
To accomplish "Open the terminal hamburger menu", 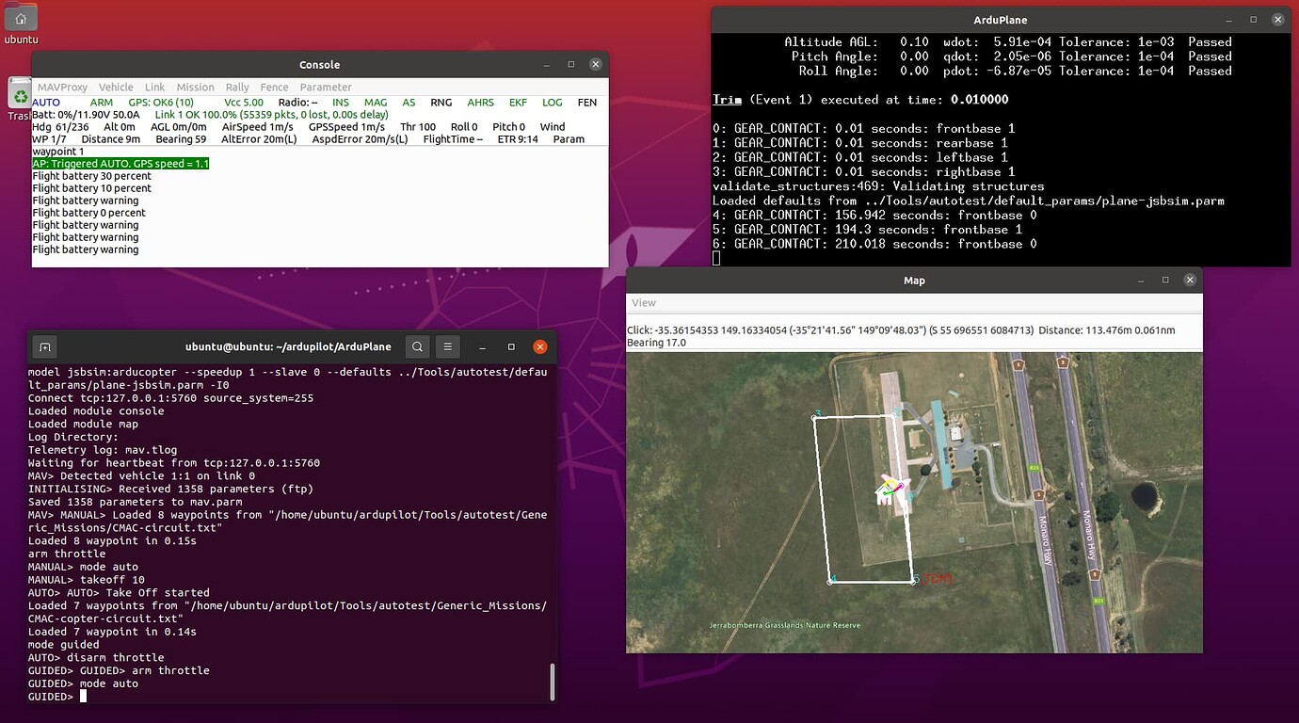I will (448, 346).
